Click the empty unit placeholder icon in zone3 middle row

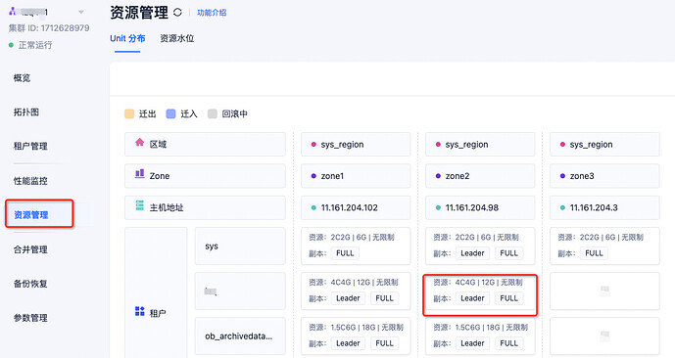click(x=604, y=291)
